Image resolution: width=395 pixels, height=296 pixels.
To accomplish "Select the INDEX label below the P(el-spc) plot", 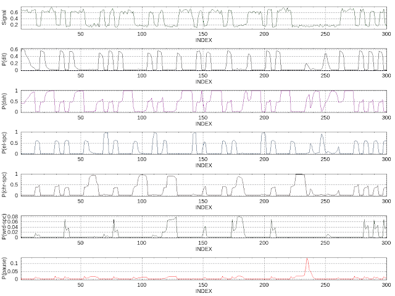I will (204, 165).
